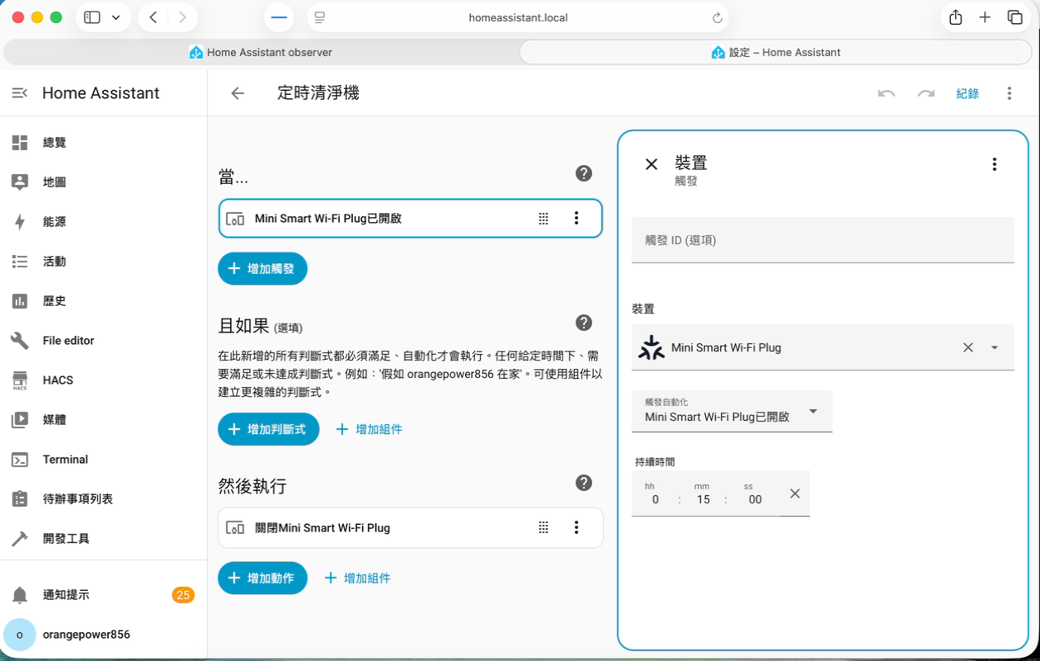Open the Safari sidebar tab chevron dropdown

[x=116, y=17]
